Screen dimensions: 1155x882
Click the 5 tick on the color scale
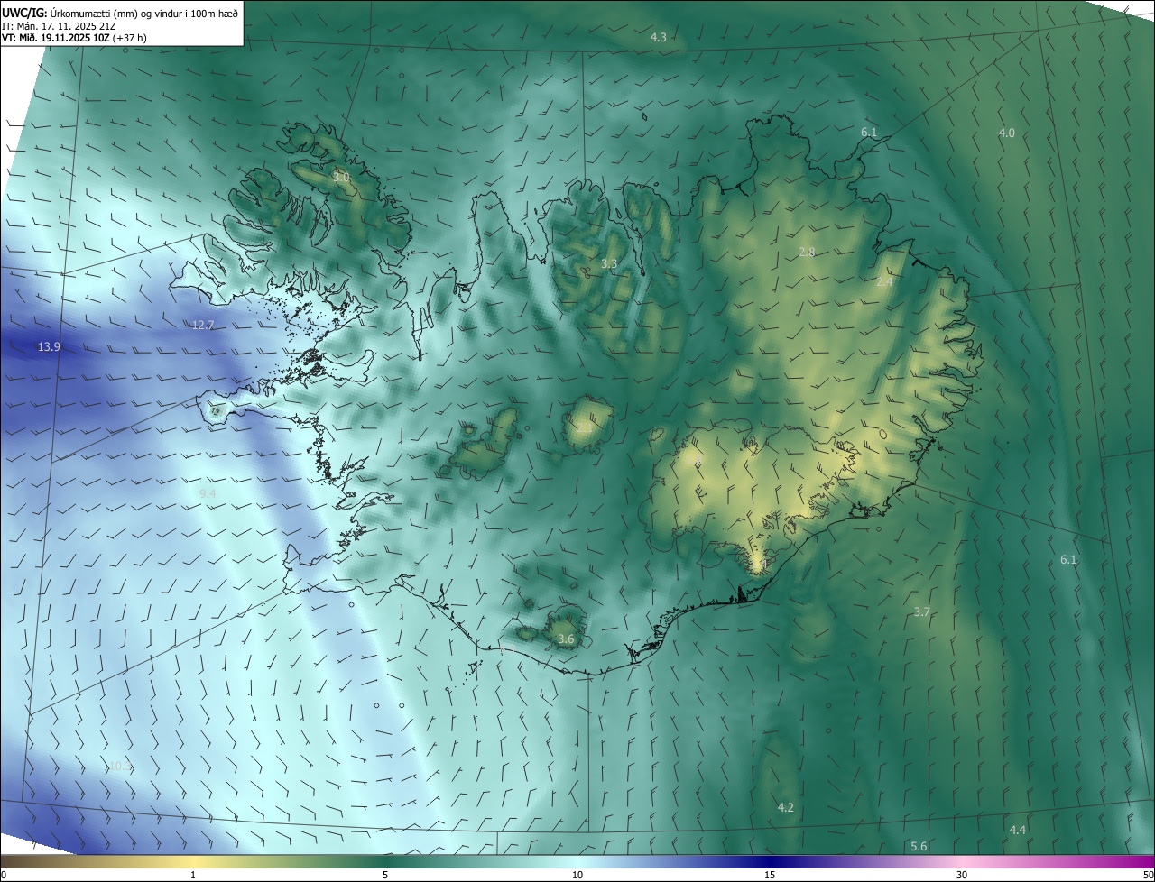[x=385, y=875]
